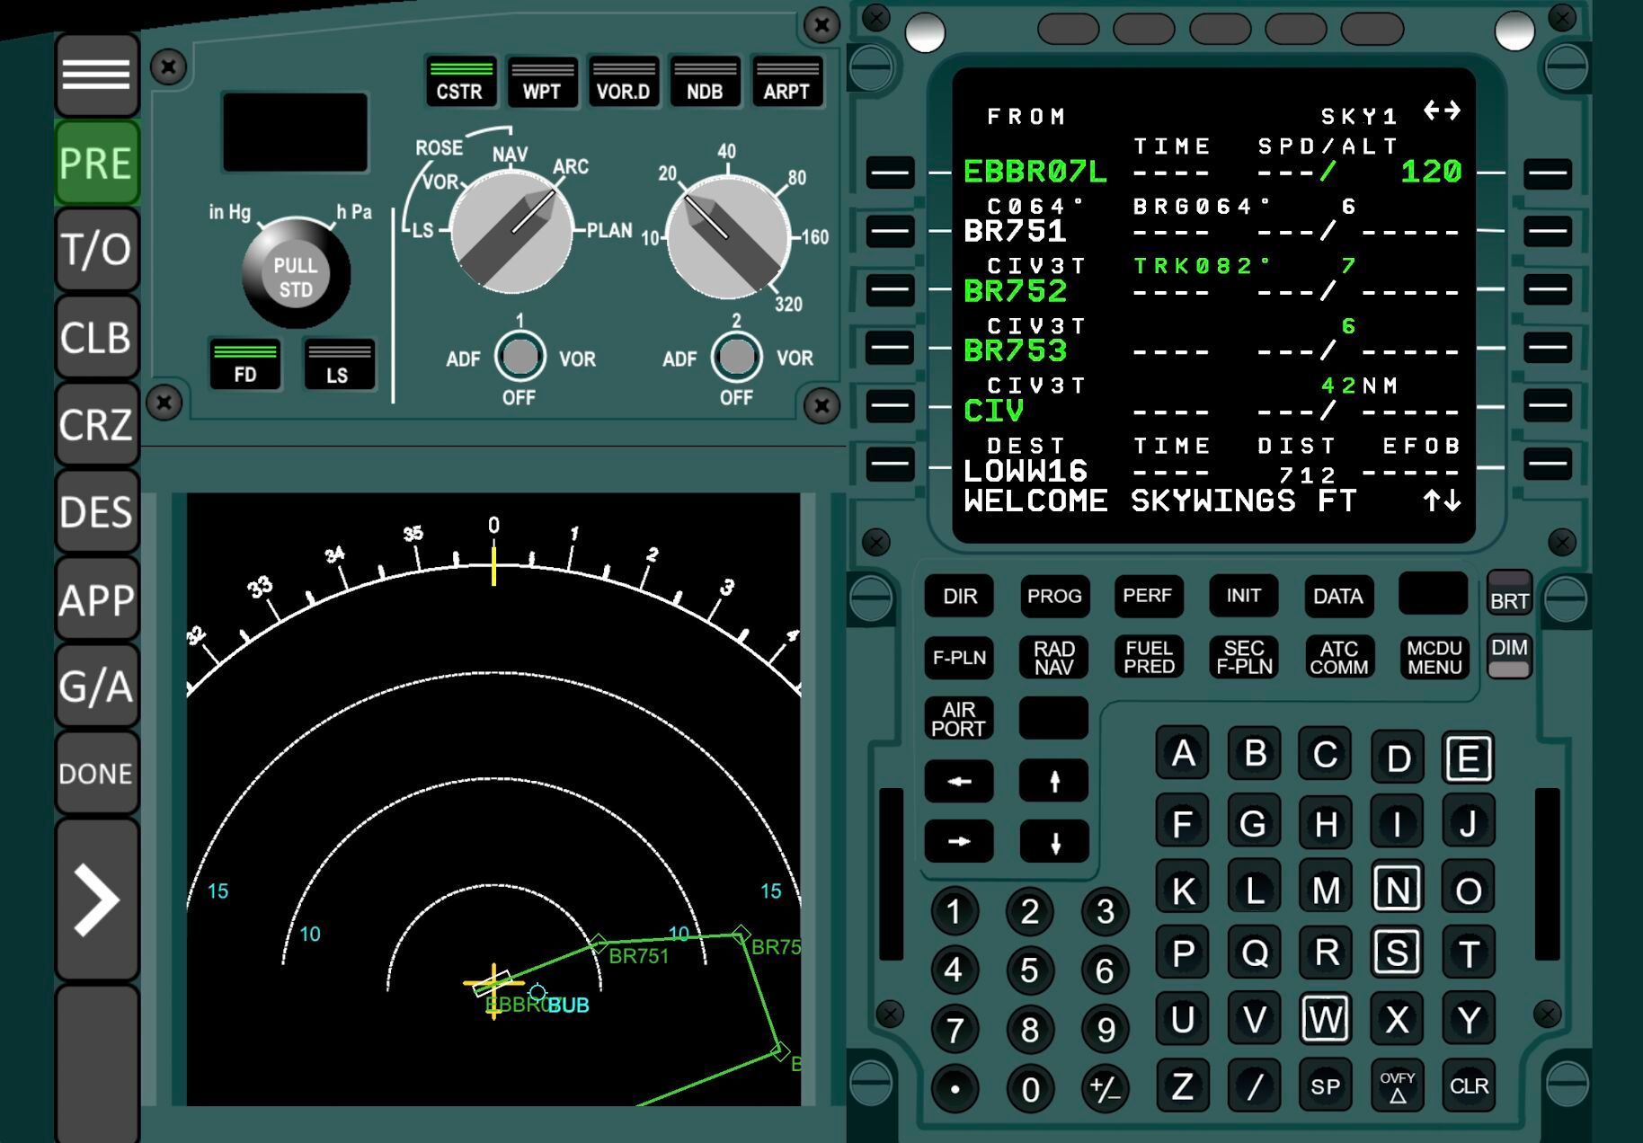Open the hamburger menu at top left

click(x=96, y=75)
